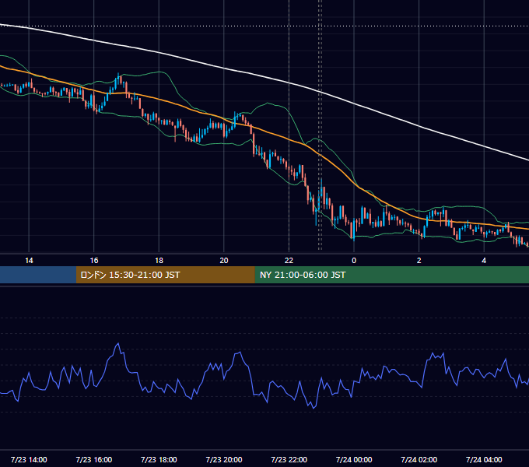Click the 7/23 22:00 date label

coord(289,459)
